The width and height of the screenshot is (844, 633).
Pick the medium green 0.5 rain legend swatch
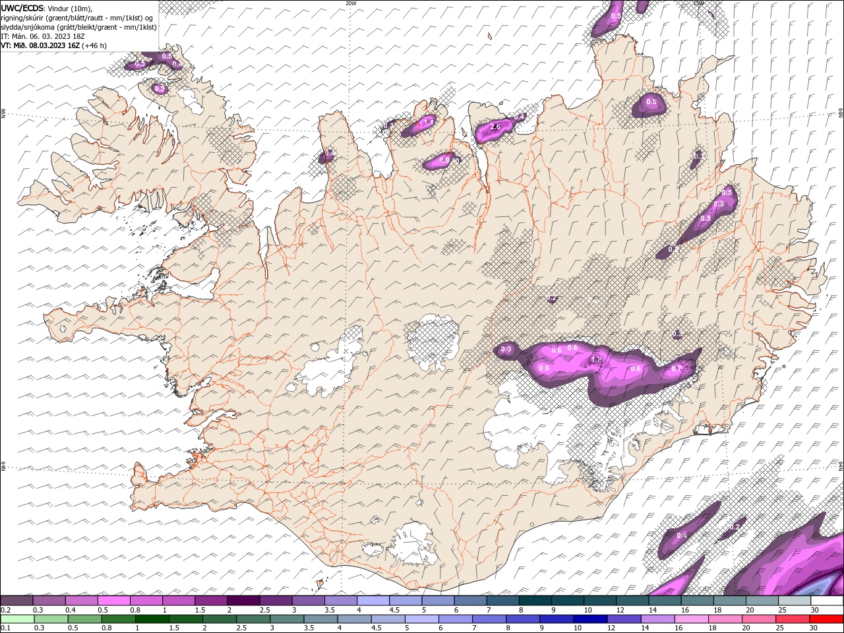click(x=85, y=619)
